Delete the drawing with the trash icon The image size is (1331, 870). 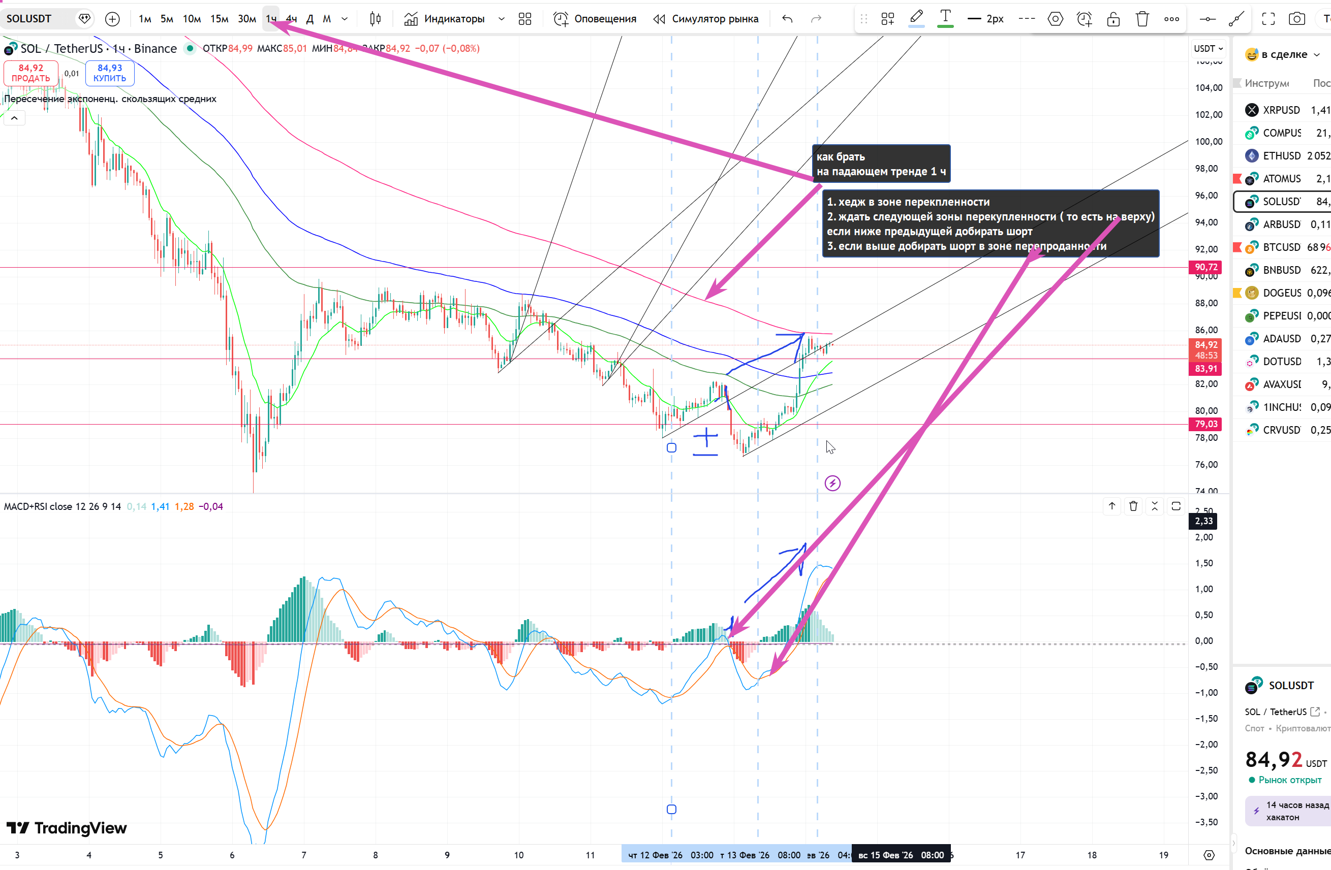click(1142, 19)
